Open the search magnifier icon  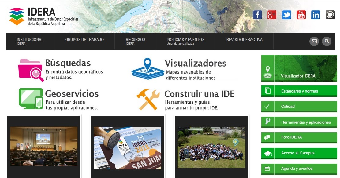327,41
